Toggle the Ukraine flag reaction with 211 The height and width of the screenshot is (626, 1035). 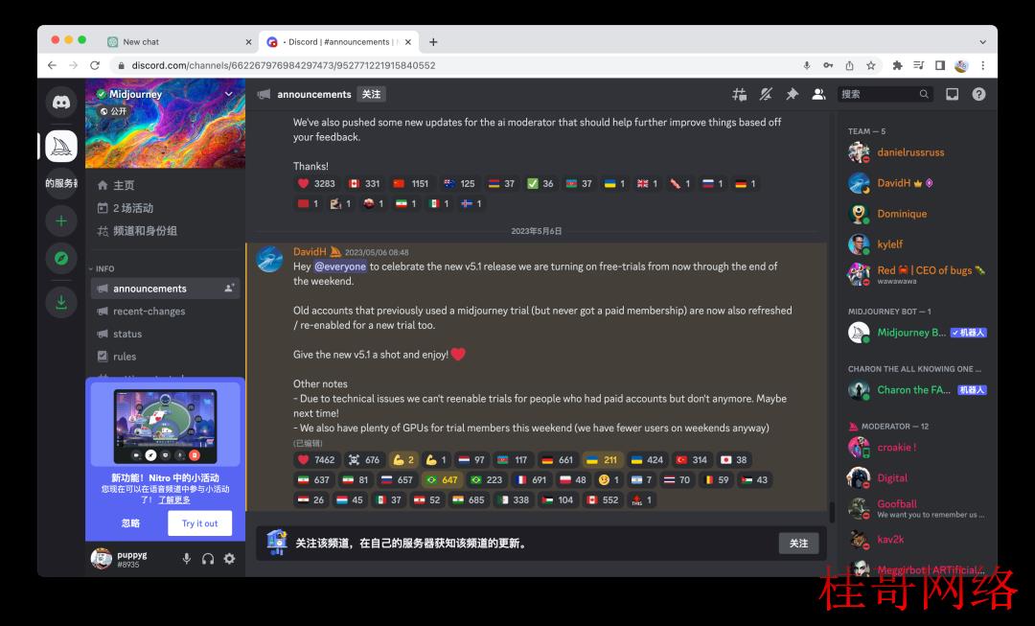[x=602, y=459]
